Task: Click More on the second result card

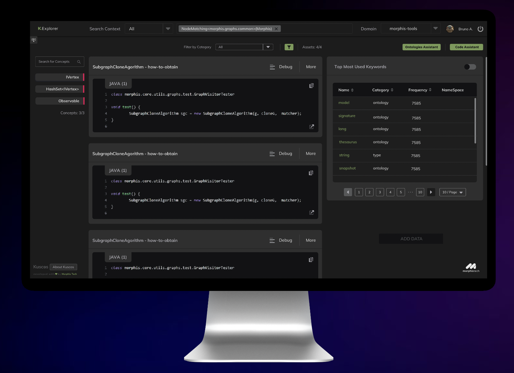Action: (311, 153)
